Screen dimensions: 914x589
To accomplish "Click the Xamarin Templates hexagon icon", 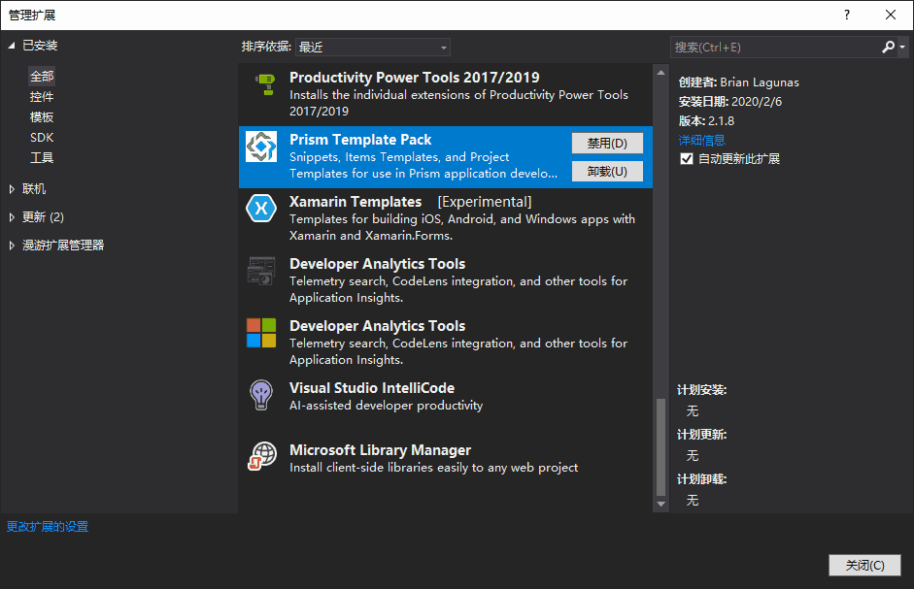I will tap(261, 208).
